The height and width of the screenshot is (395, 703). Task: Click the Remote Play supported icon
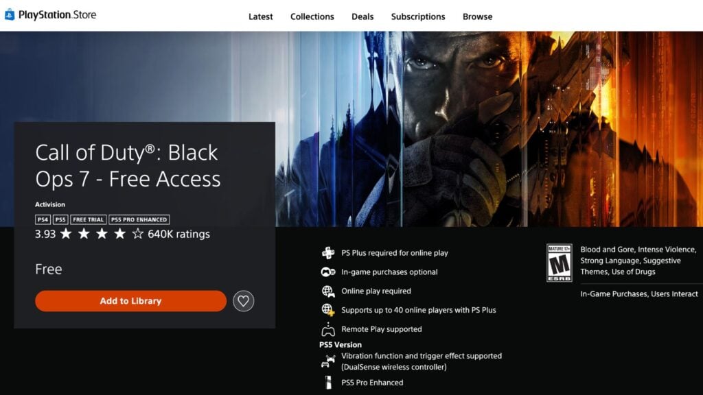coord(328,329)
